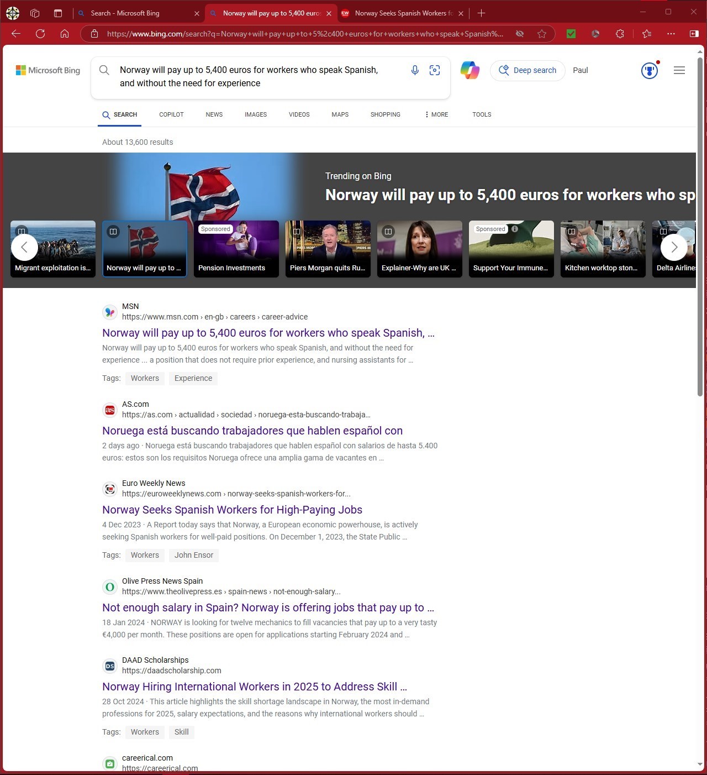Add this page to favorites with the star
The image size is (707, 775).
pos(542,34)
